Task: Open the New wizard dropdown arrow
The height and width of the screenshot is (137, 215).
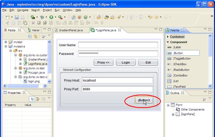Action: [x=12, y=17]
